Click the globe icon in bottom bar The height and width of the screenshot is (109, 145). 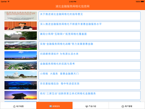(x=14, y=106)
